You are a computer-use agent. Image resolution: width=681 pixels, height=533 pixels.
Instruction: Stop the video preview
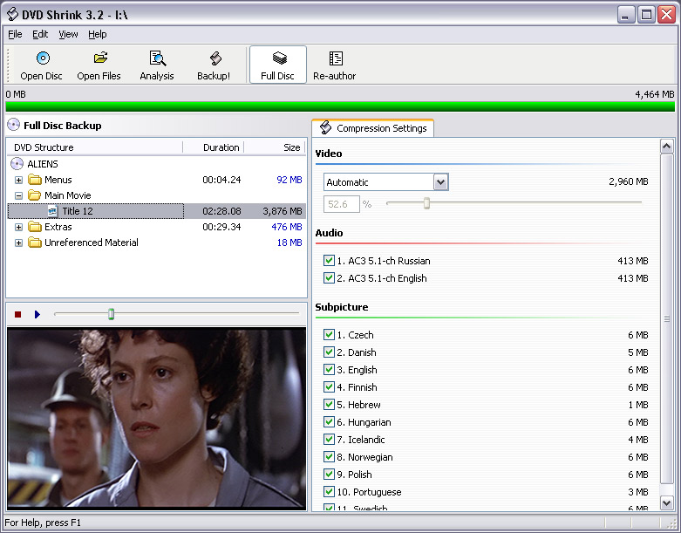tap(17, 314)
